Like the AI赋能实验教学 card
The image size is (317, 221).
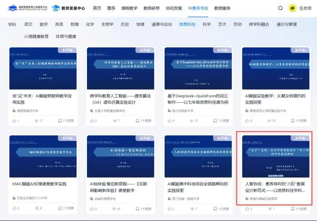[x=247, y=121]
